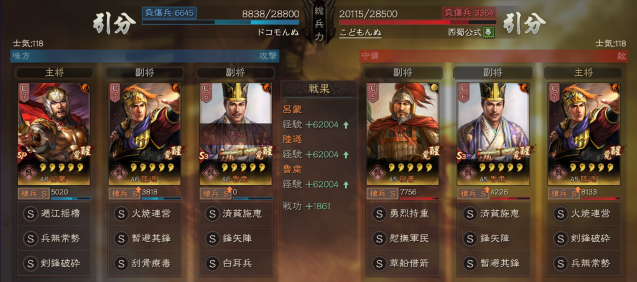Click the S rank icon beside 遡江揺櫓
The width and height of the screenshot is (637, 282).
coord(30,213)
